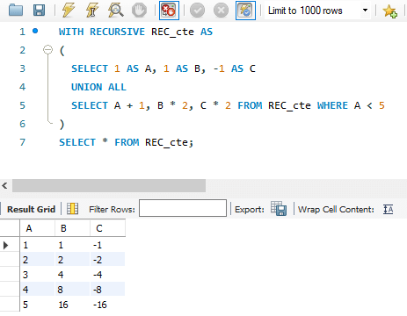This screenshot has width=407, height=316.
Task: Execute statement under cursor lightning icon
Action: (x=92, y=11)
